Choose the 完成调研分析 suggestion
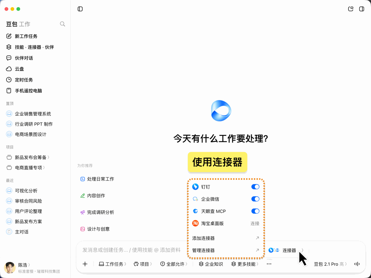Viewport: 371px width, 278px height. pyautogui.click(x=97, y=213)
